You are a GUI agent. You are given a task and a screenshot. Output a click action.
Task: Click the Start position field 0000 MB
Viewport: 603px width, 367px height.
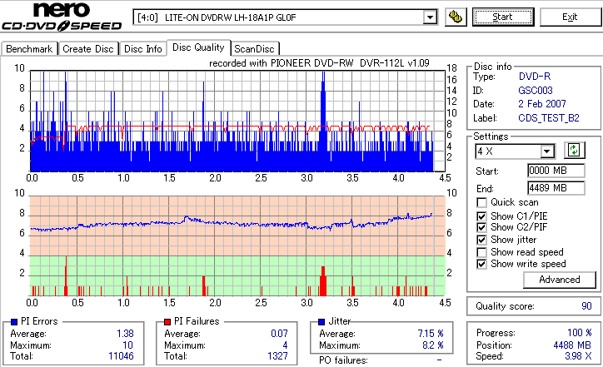click(556, 171)
